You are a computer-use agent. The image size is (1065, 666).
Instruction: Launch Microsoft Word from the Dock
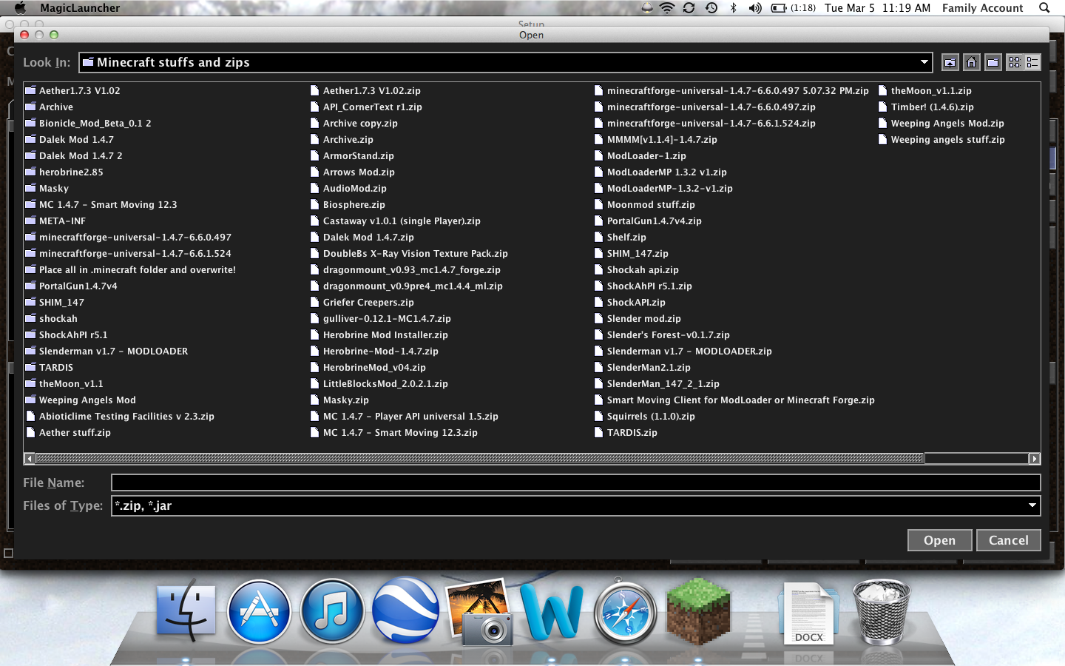(x=552, y=611)
